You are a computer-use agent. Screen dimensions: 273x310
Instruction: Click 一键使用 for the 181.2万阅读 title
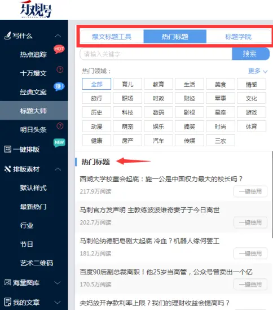coord(250,254)
